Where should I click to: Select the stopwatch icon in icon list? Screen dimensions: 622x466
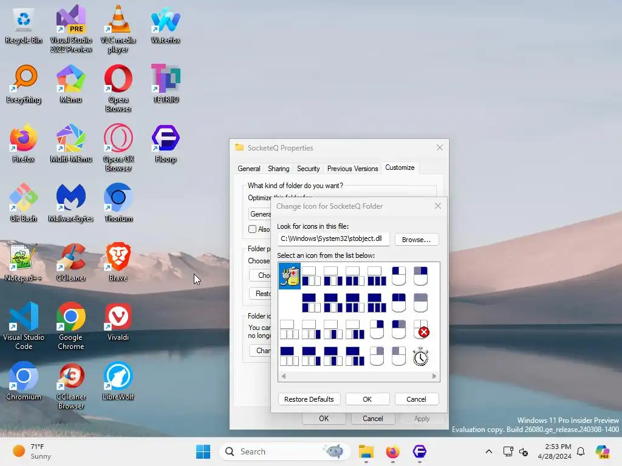420,356
